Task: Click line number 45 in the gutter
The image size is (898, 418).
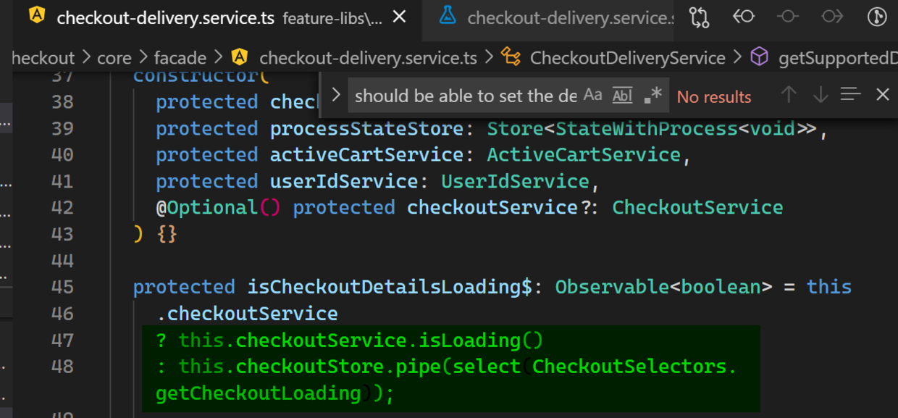Action: coord(62,288)
